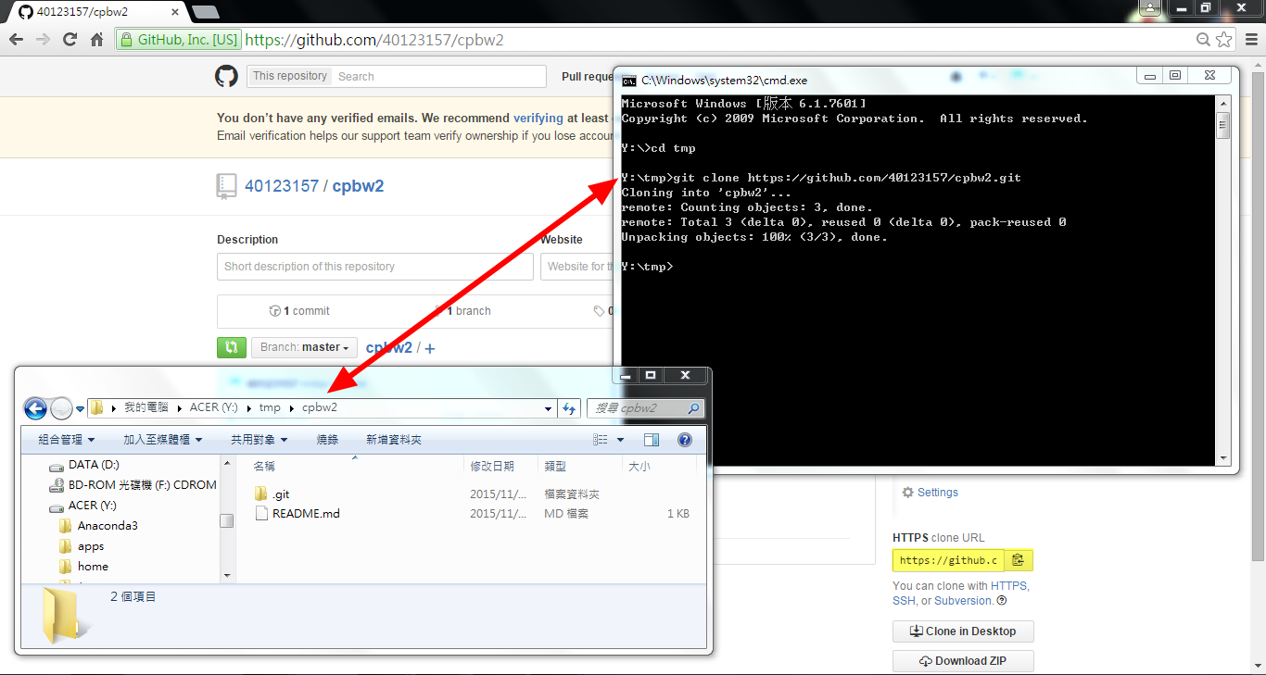
Task: Click the 40123157 user link
Action: point(282,186)
